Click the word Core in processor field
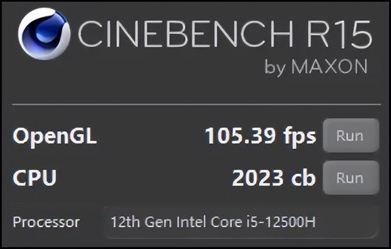The image size is (391, 249). (227, 222)
